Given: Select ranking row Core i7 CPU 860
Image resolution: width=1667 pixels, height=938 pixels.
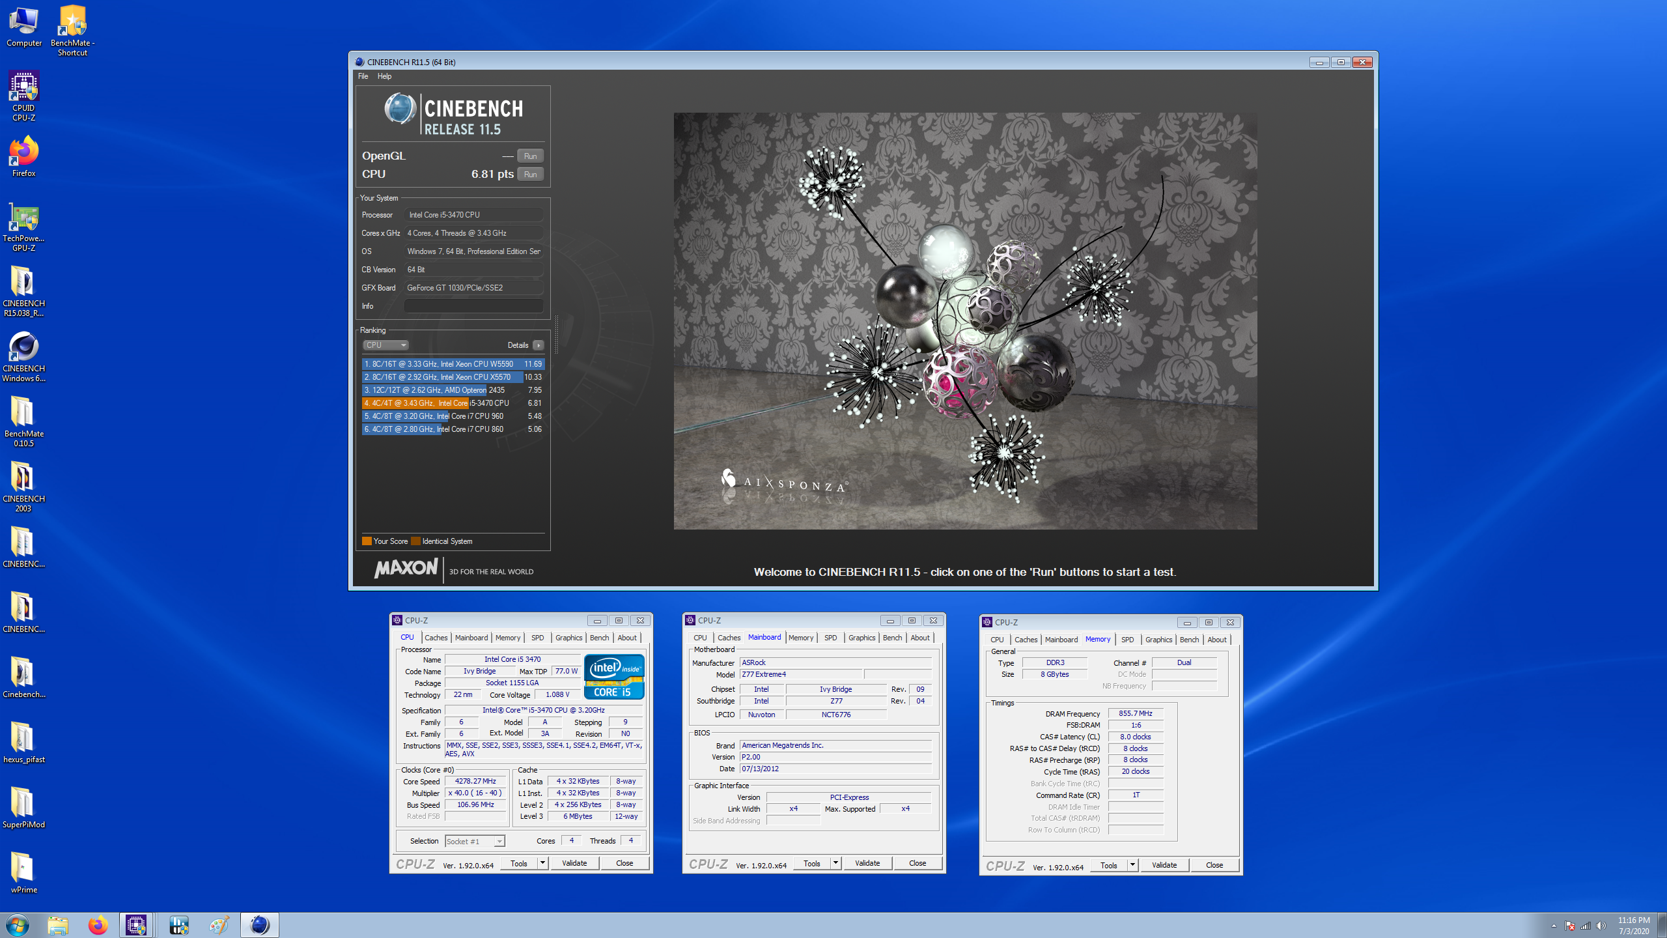Looking at the screenshot, I should (453, 429).
